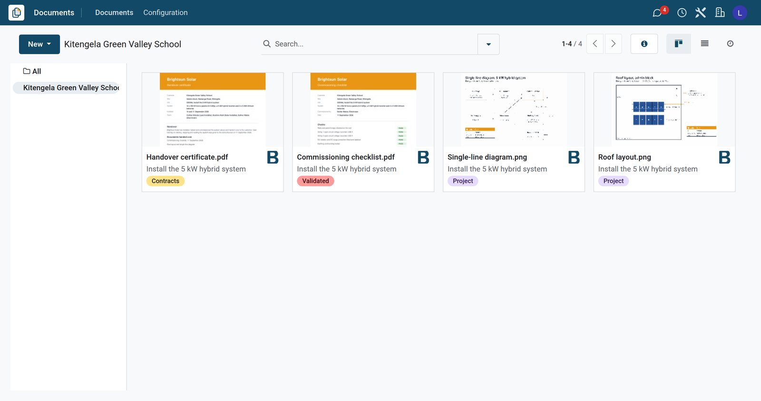Click the Single-line diagram.png file name

click(487, 157)
